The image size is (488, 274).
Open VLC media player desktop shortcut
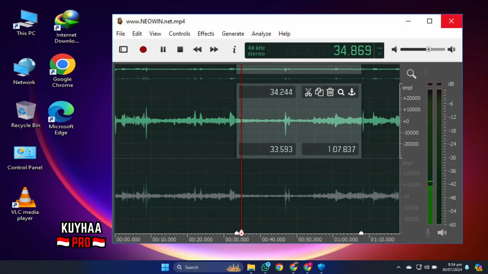[25, 204]
